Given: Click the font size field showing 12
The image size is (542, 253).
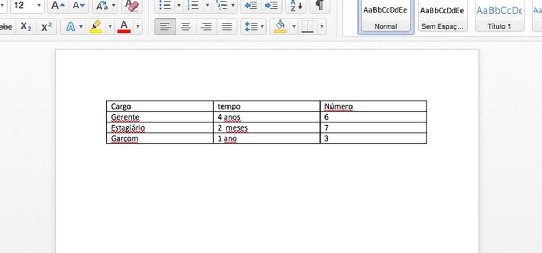Looking at the screenshot, I should click(x=22, y=6).
